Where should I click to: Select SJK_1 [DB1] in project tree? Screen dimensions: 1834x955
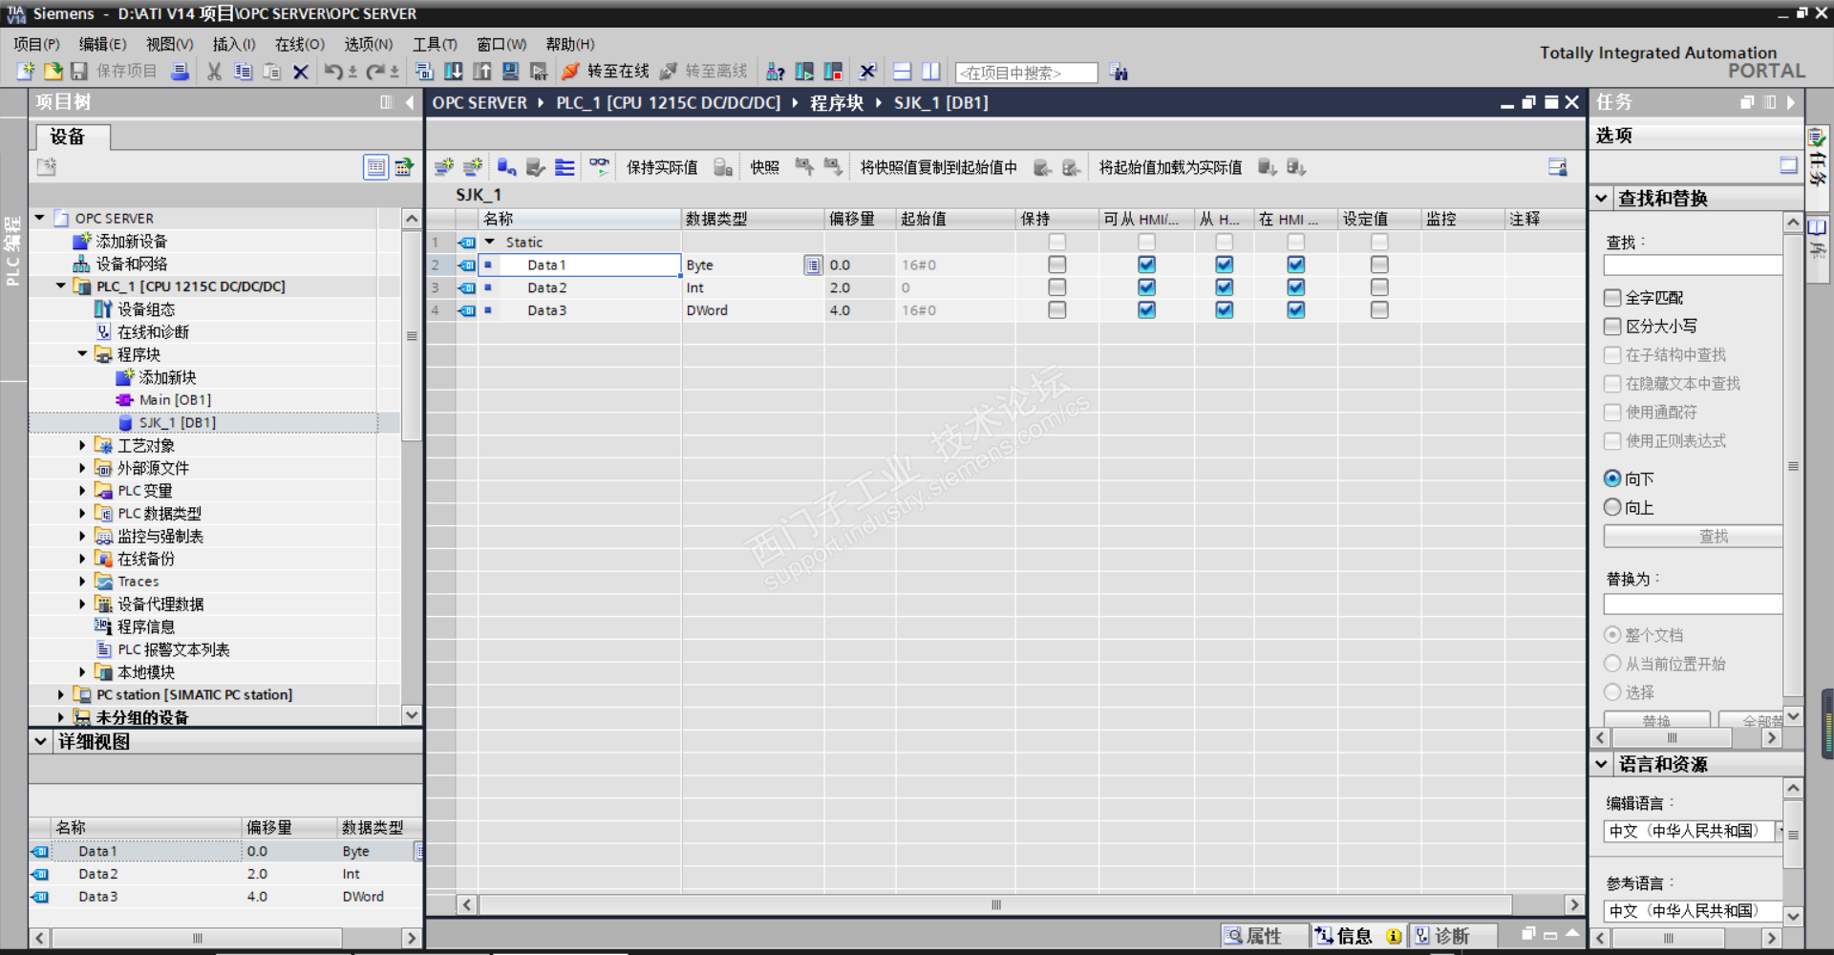[178, 423]
